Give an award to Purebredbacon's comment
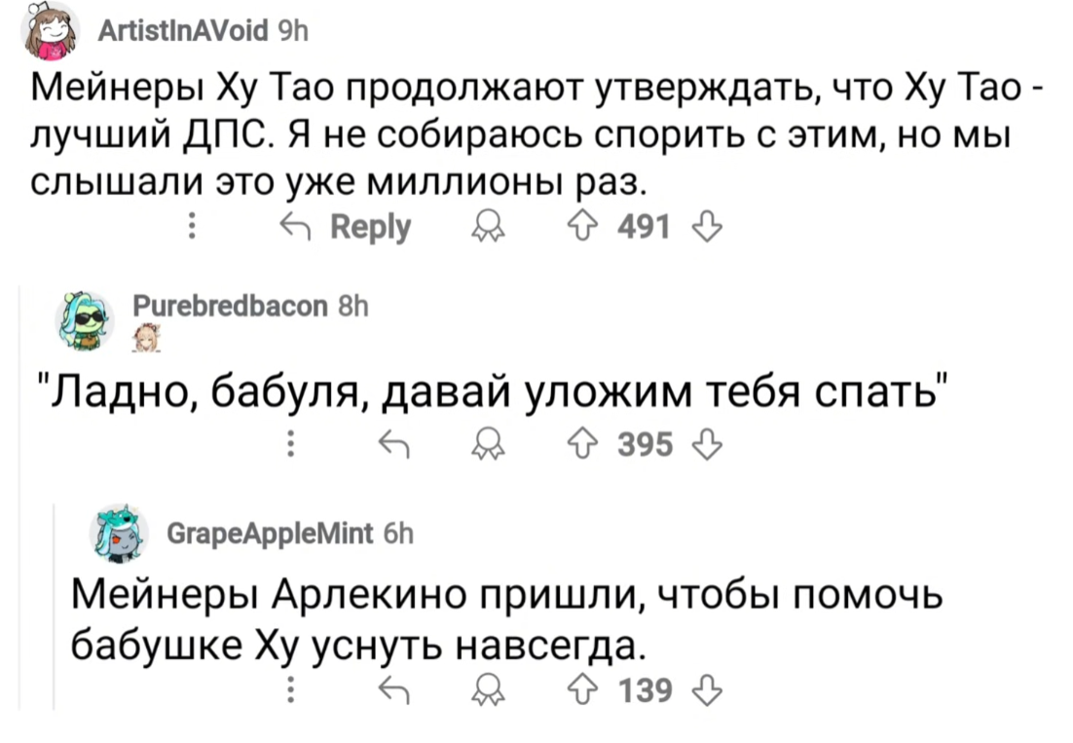The height and width of the screenshot is (743, 1073). [482, 447]
